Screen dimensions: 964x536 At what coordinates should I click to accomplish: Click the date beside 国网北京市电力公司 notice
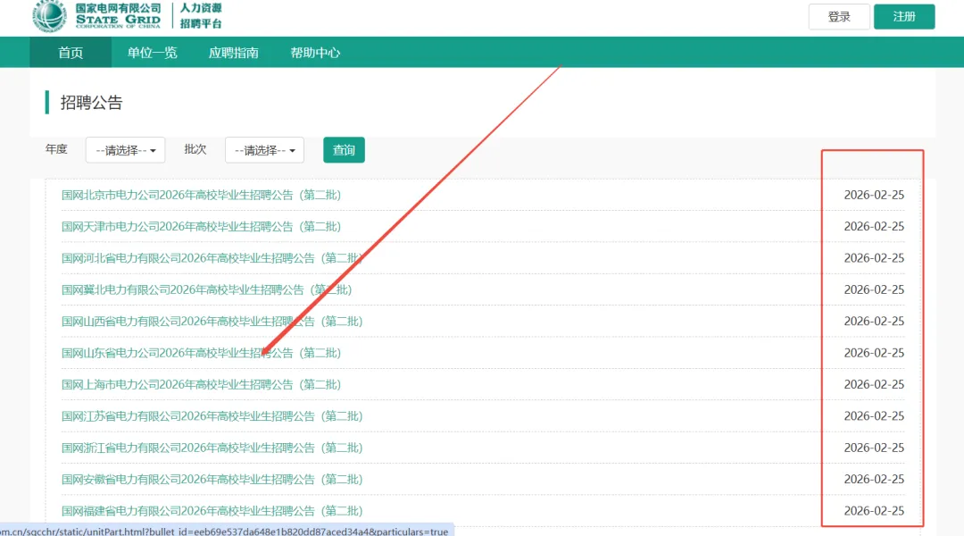tap(874, 195)
